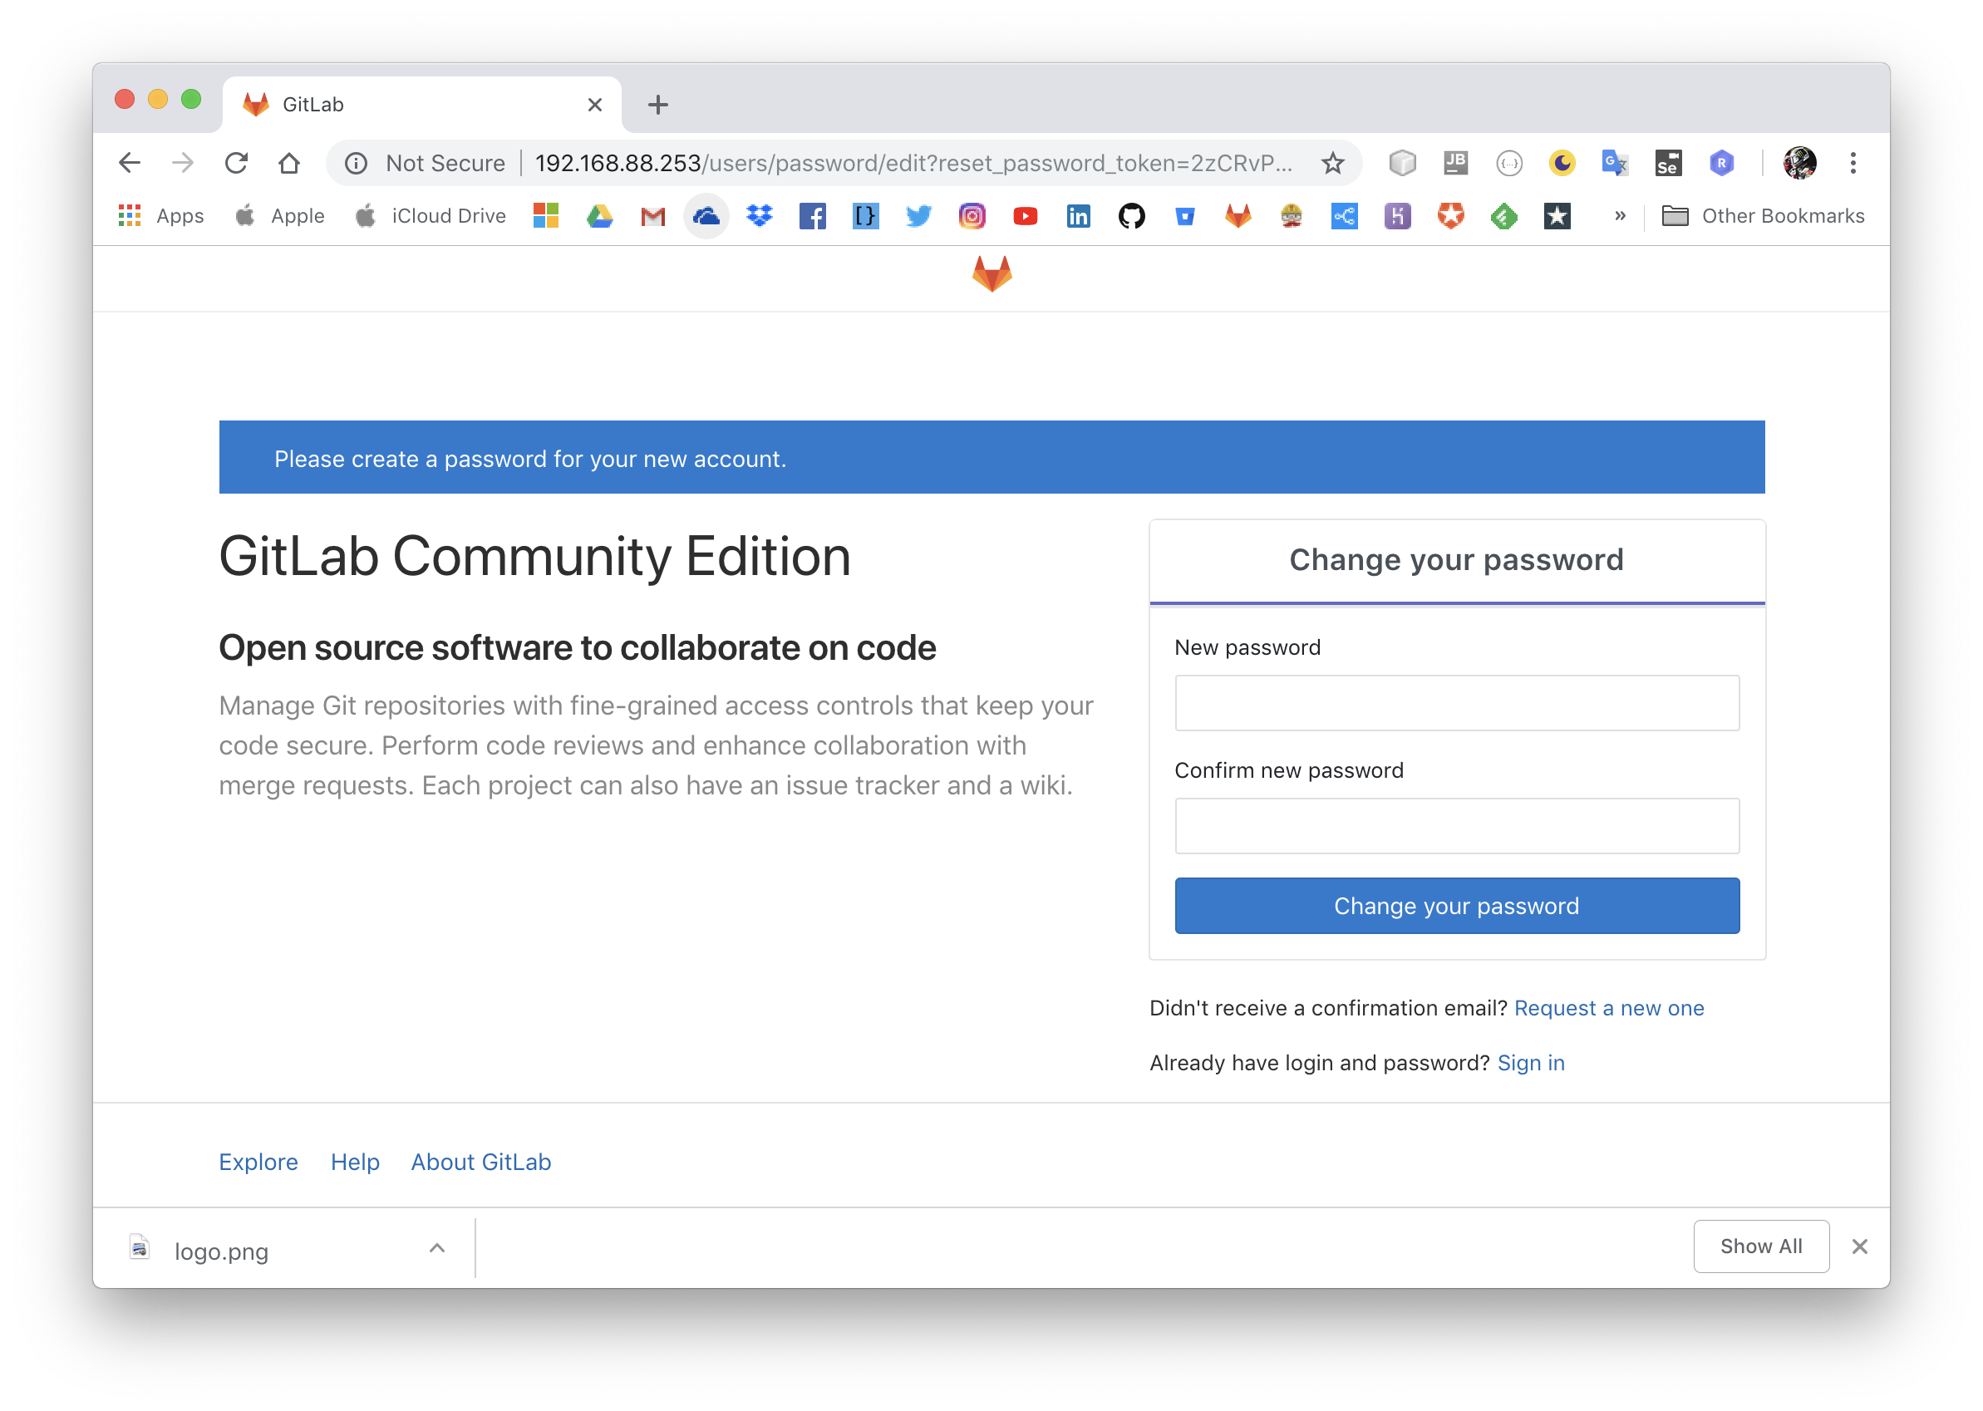Open the Chrome profile avatar
Screen dimensions: 1983x1411
pos(1799,163)
